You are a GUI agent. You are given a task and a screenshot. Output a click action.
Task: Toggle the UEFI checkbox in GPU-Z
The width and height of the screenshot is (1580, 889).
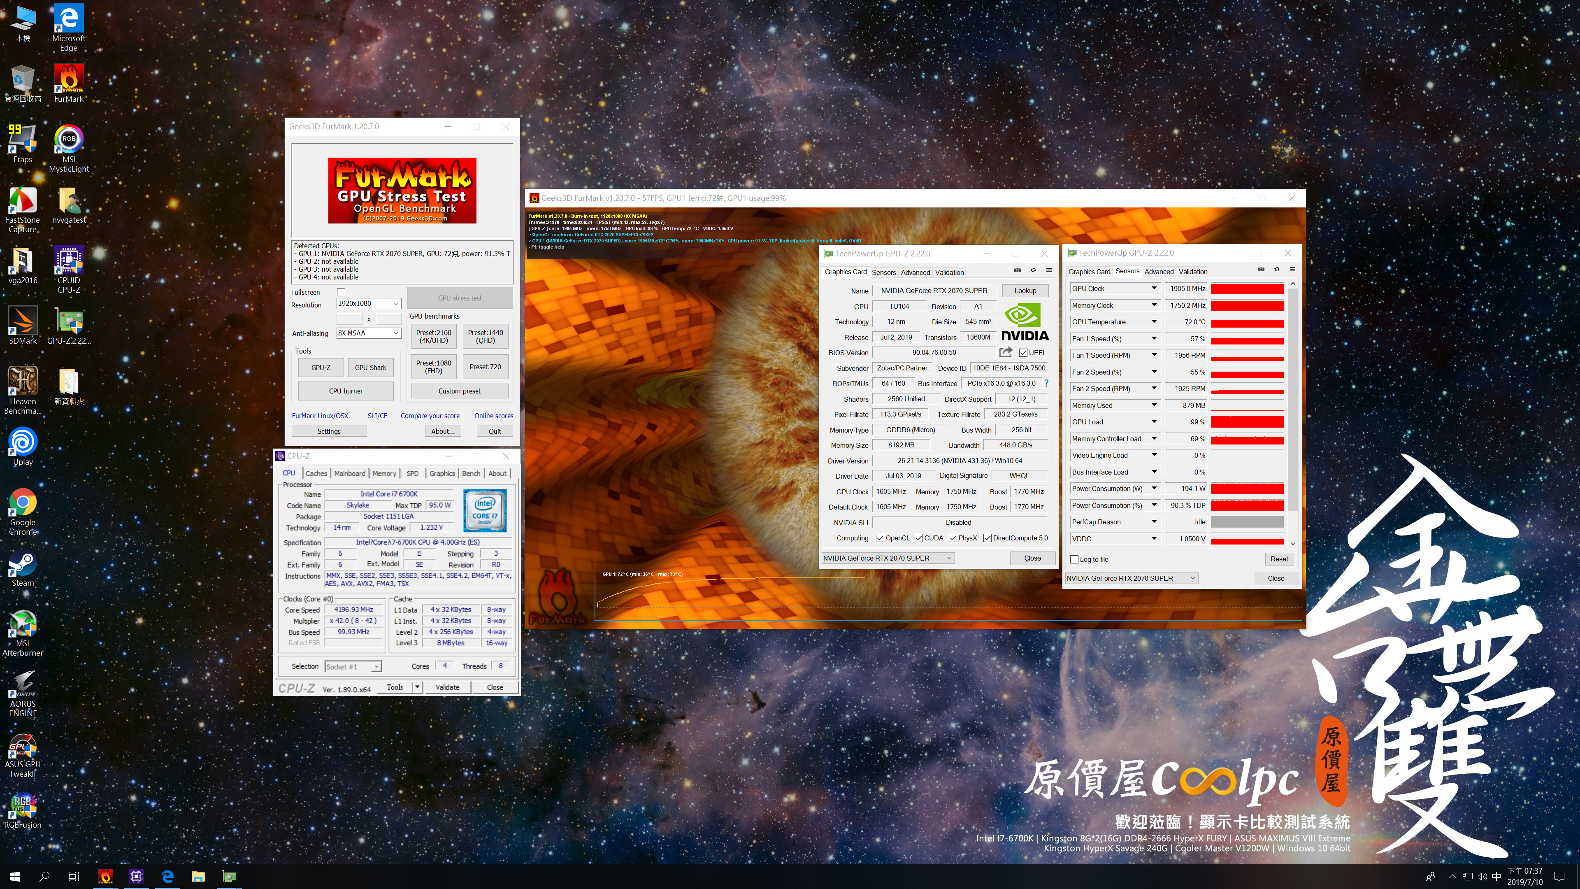[1023, 353]
